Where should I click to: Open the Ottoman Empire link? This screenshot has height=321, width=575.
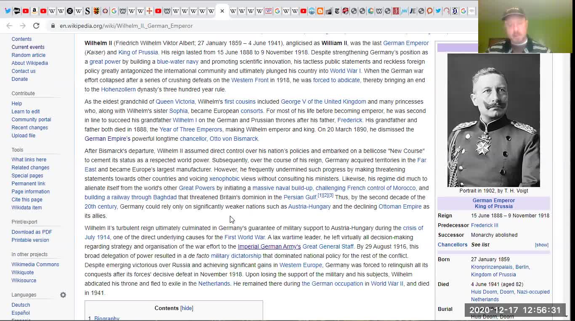400,206
